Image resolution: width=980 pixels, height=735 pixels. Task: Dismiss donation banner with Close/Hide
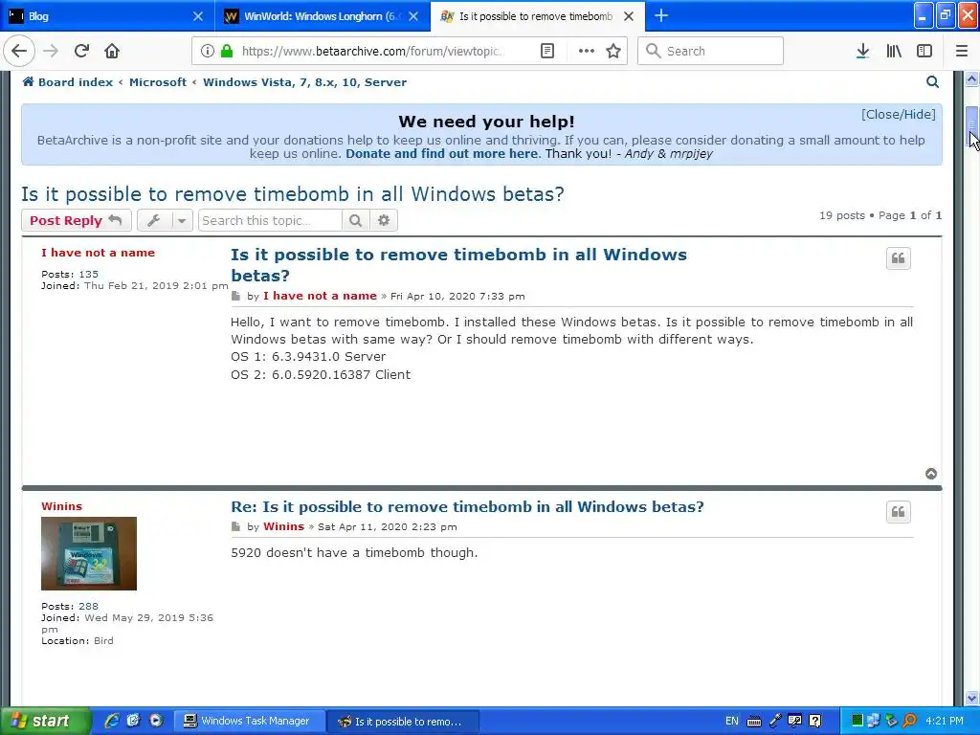pos(898,115)
